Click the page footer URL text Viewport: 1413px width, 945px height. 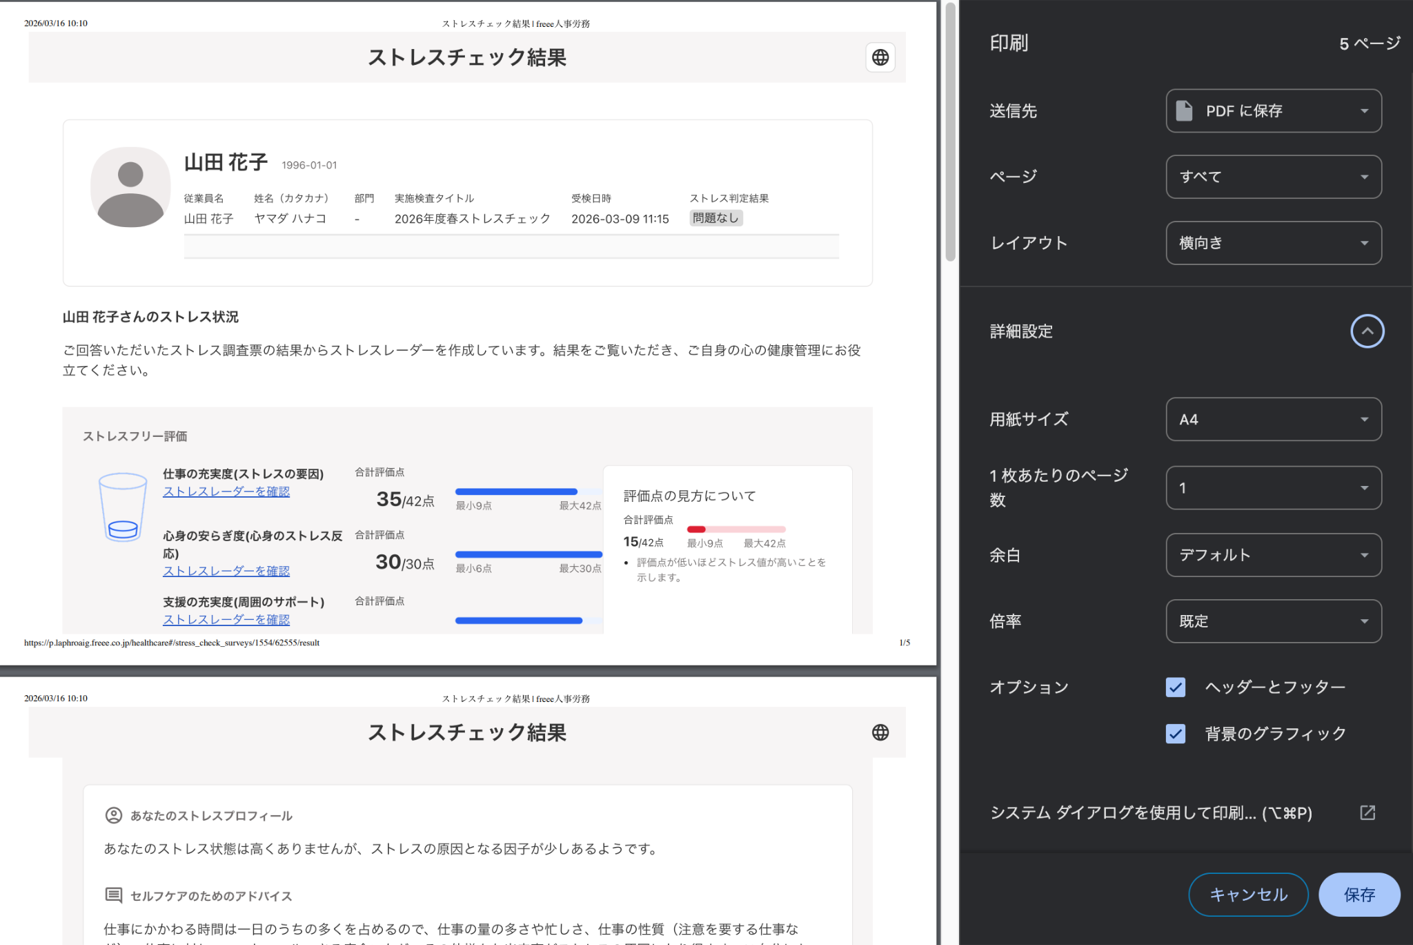tap(172, 643)
